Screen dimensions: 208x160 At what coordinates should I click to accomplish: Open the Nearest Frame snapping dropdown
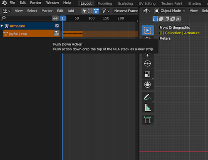[126, 11]
